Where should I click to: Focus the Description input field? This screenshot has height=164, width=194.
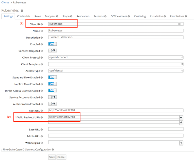pyautogui.click(x=116, y=37)
